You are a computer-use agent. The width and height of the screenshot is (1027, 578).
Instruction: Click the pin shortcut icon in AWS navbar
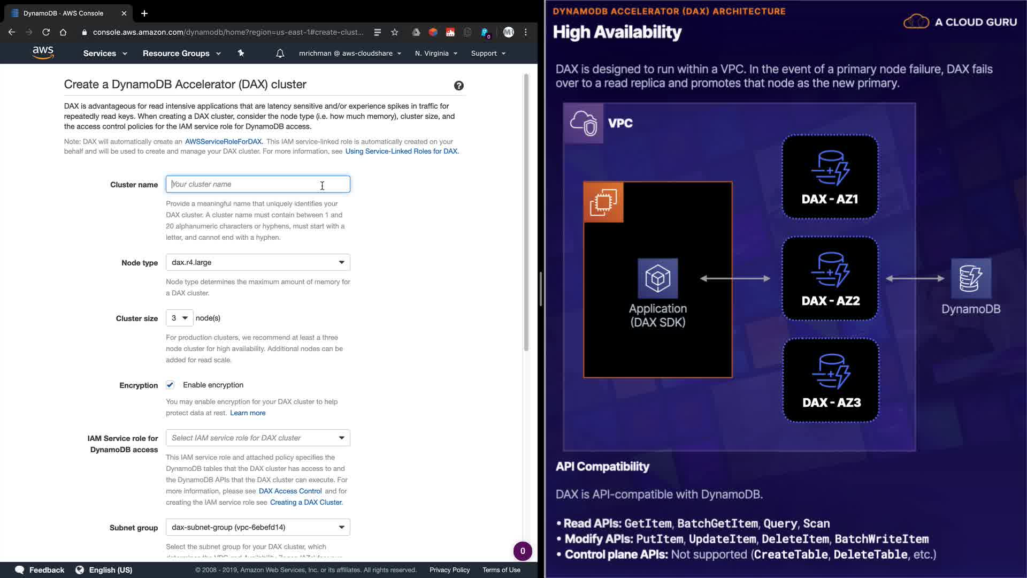point(241,53)
